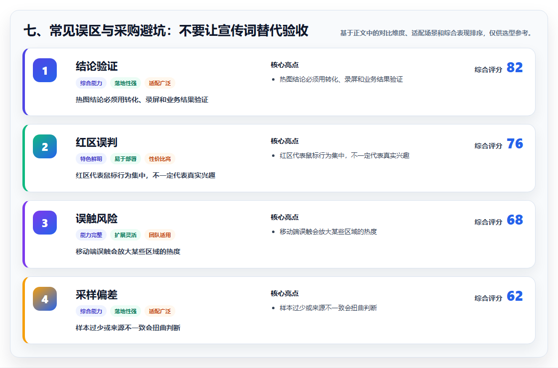Click the section heading 七、常见误区与采购避坑
The width and height of the screenshot is (558, 368).
[166, 30]
